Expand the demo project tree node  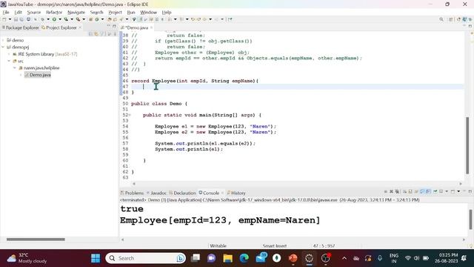[3, 40]
